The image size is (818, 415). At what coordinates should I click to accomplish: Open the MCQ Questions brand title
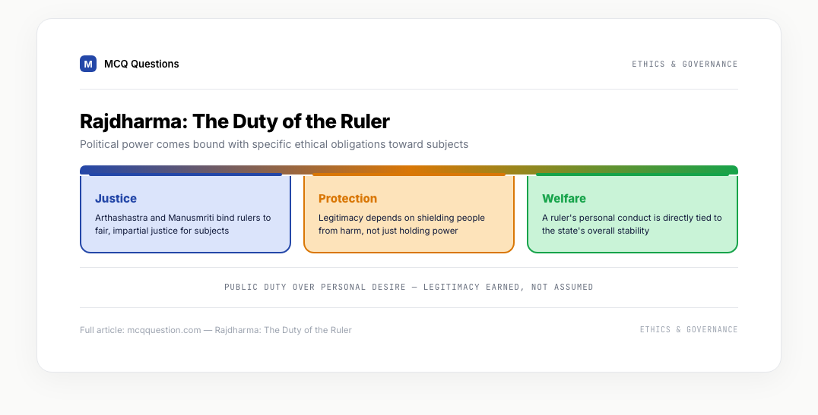[x=141, y=64]
